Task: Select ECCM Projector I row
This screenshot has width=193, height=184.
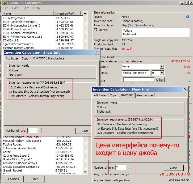Action: point(43,18)
